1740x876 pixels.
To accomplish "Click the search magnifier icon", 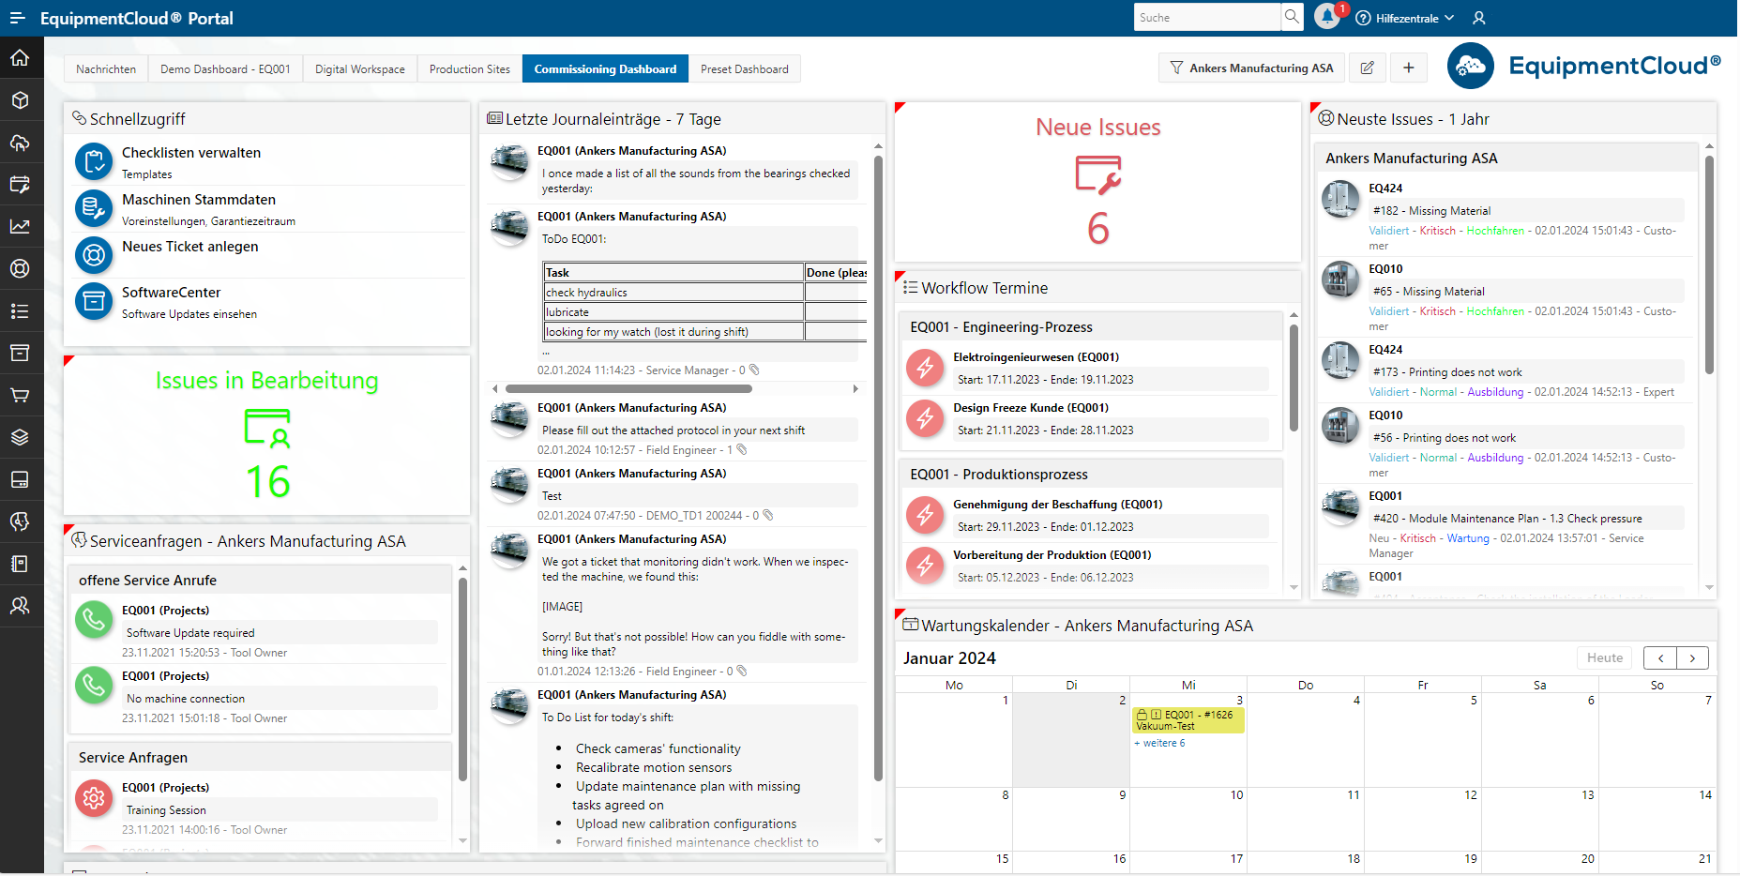I will coord(1293,17).
